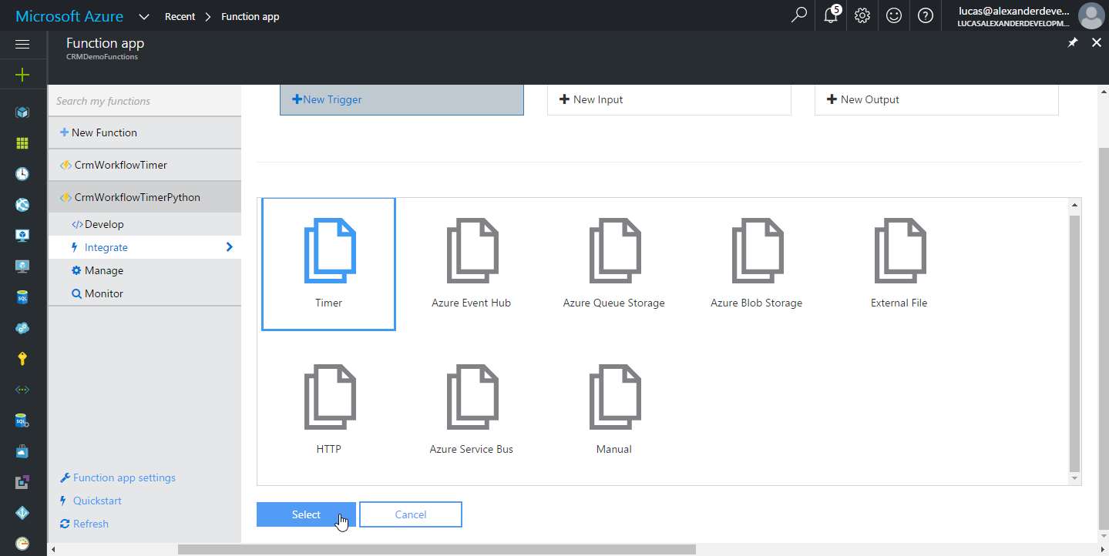This screenshot has width=1109, height=556.
Task: Select the Azure Event Hub trigger icon
Action: coord(472,251)
